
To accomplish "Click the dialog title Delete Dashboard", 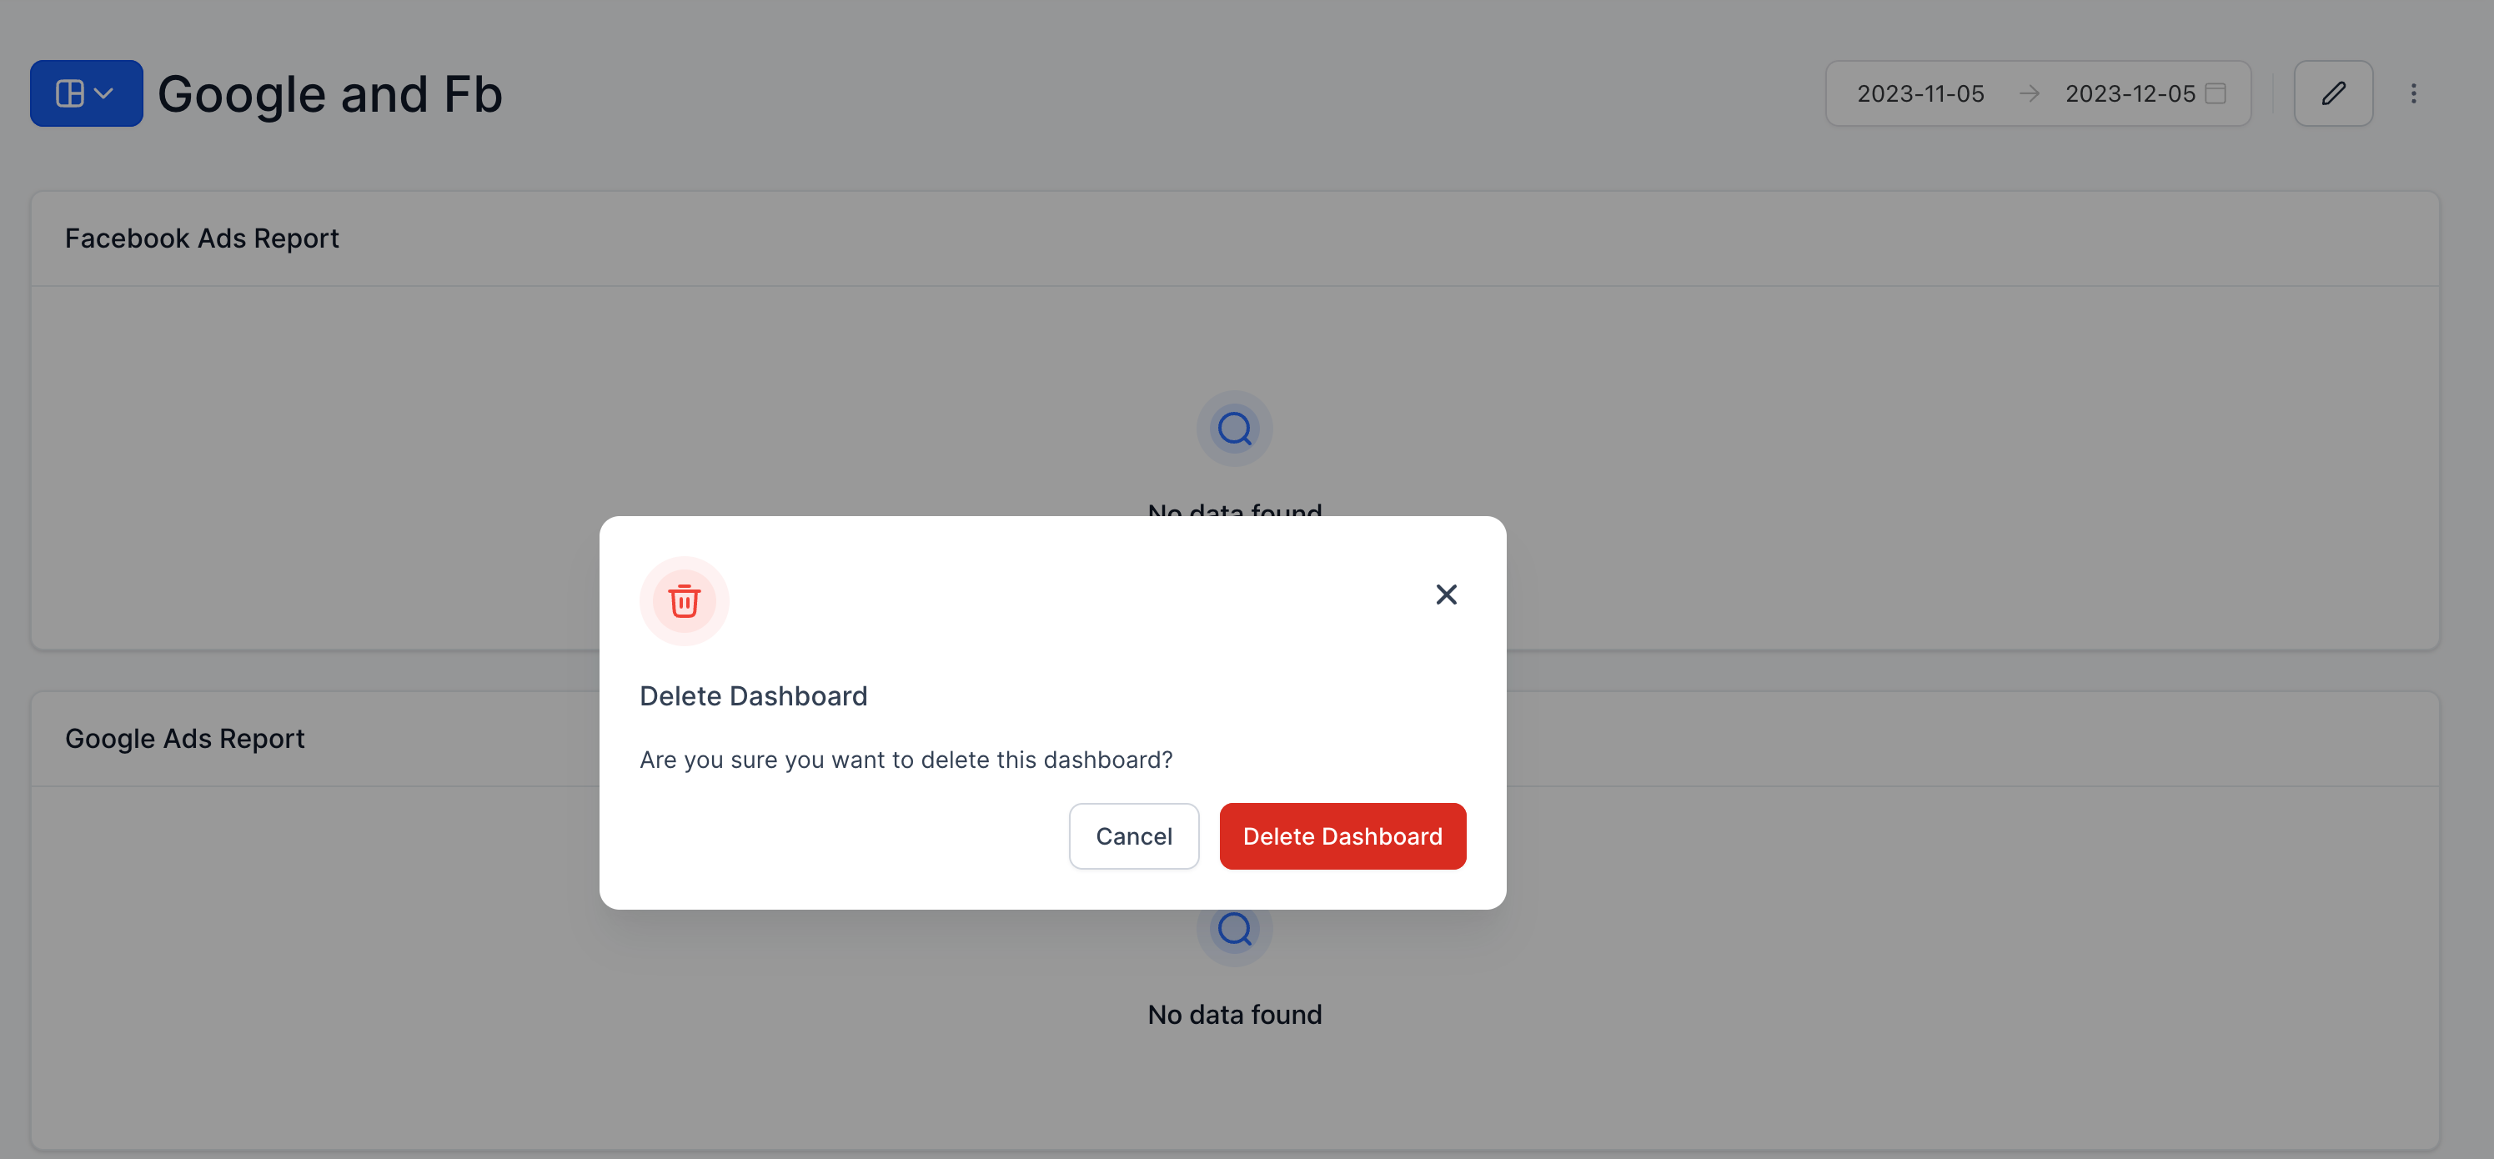I will pyautogui.click(x=753, y=695).
